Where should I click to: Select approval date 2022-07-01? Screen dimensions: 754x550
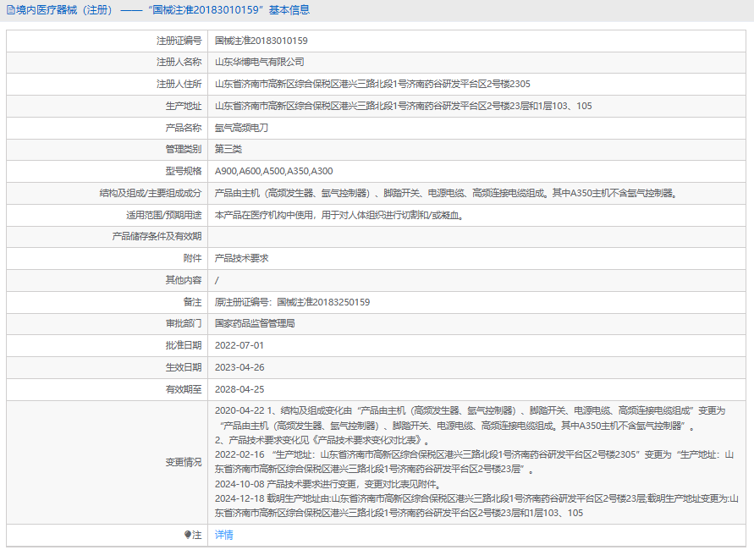click(x=239, y=345)
